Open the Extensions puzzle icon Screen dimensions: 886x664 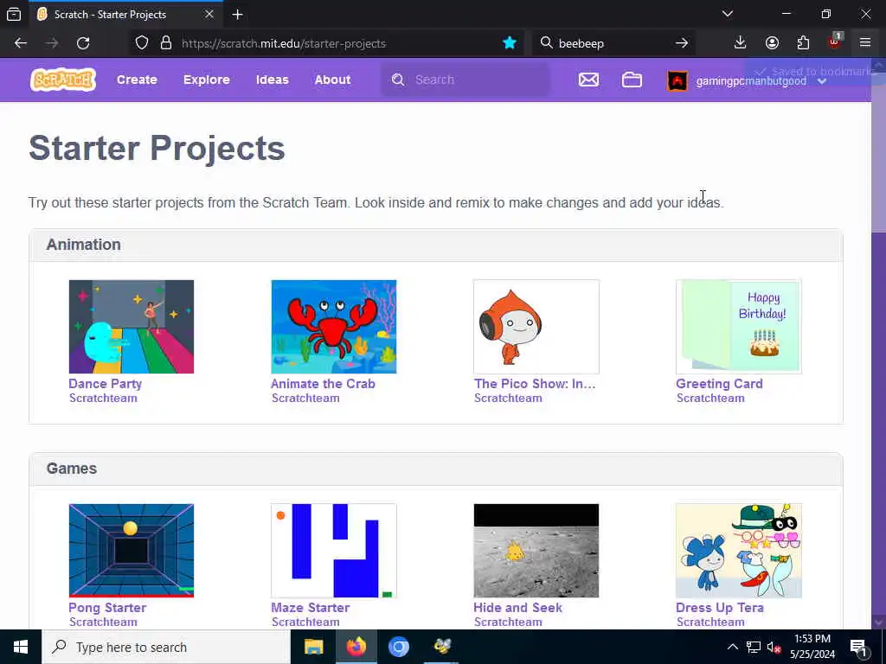[x=803, y=43]
